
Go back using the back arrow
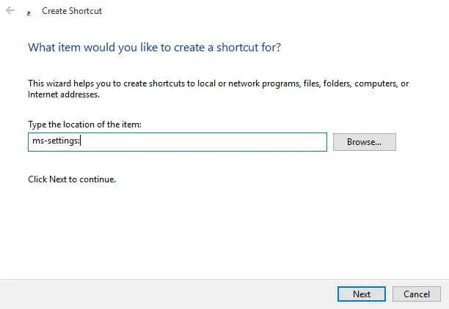click(x=10, y=10)
